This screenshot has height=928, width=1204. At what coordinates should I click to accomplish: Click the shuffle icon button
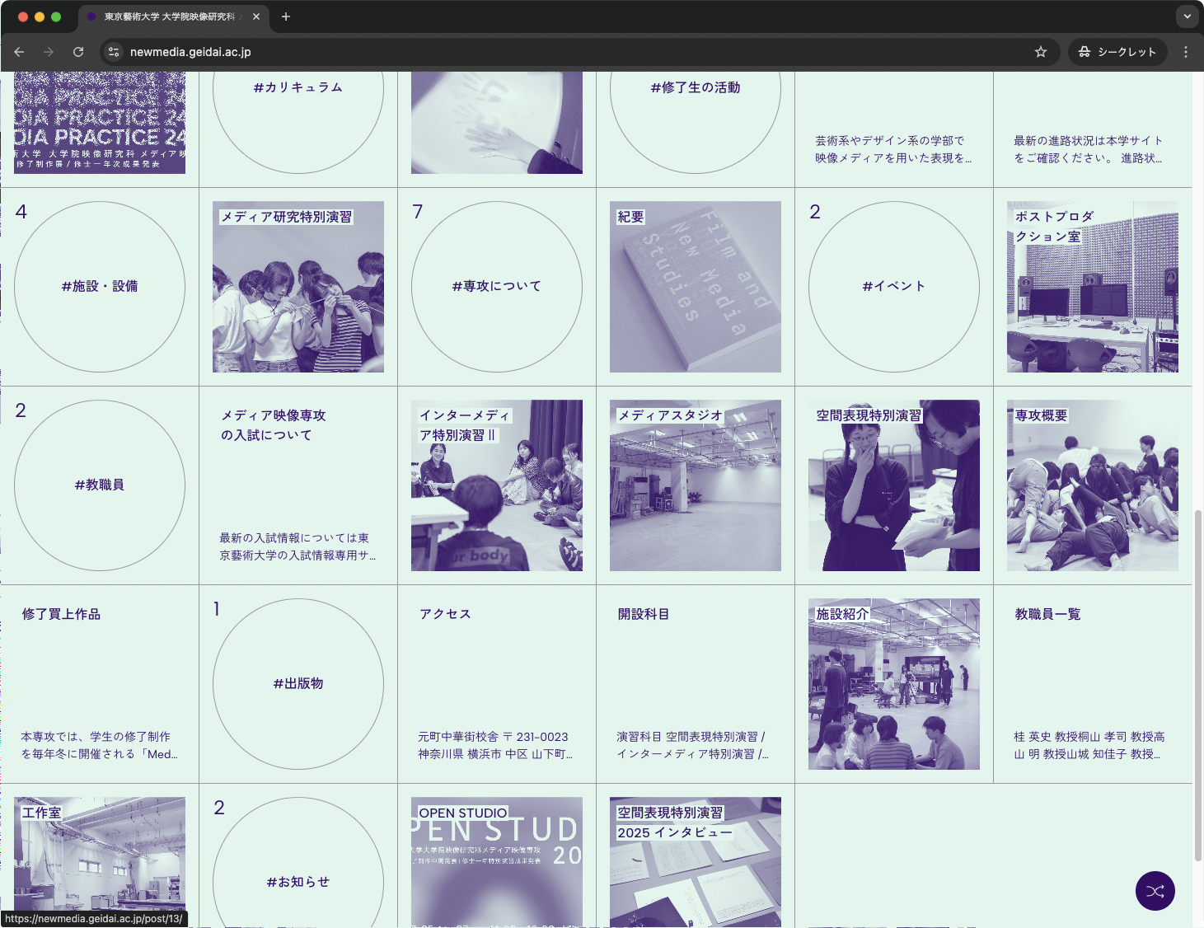click(x=1155, y=891)
